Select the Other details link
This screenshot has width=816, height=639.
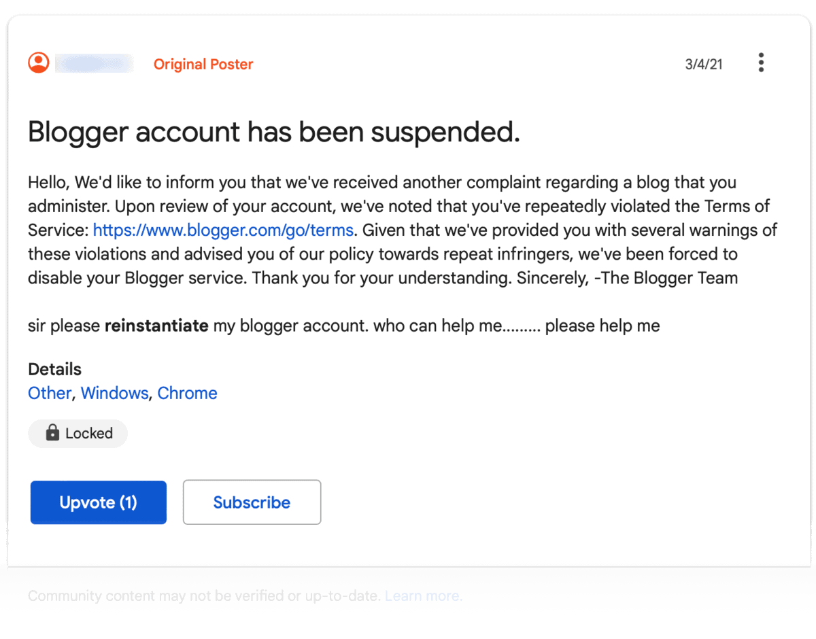49,393
